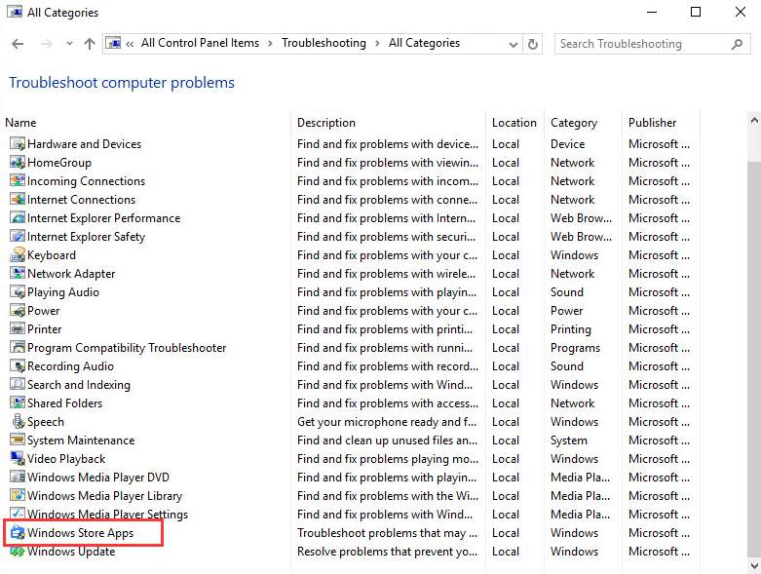Viewport: 761px width, 574px height.
Task: Go up one level with up arrow
Action: (90, 44)
